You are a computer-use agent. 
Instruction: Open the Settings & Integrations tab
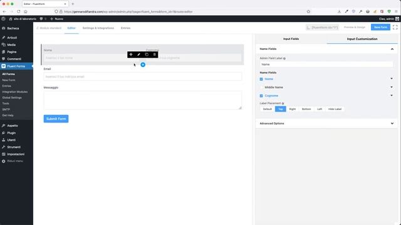point(98,28)
